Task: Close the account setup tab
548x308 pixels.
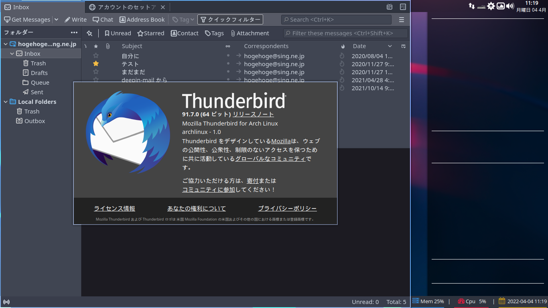Action: point(162,7)
